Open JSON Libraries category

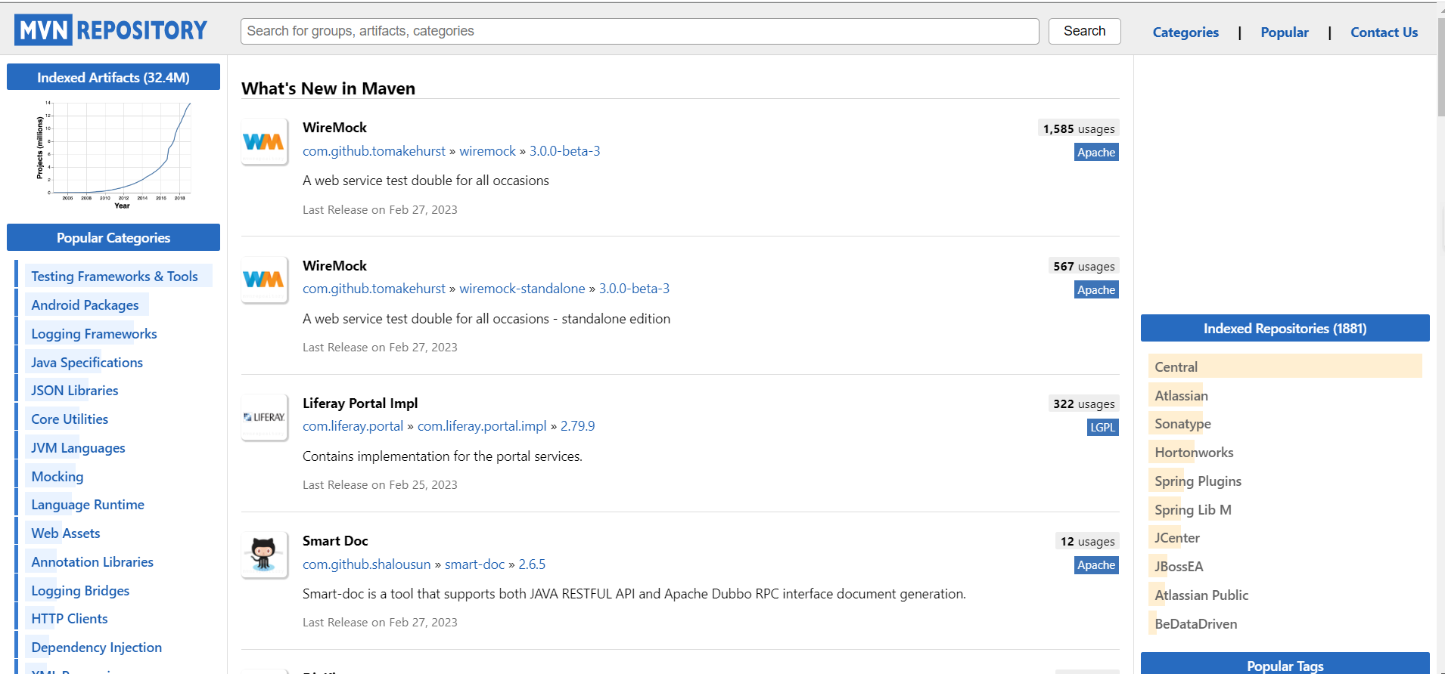[x=75, y=391]
